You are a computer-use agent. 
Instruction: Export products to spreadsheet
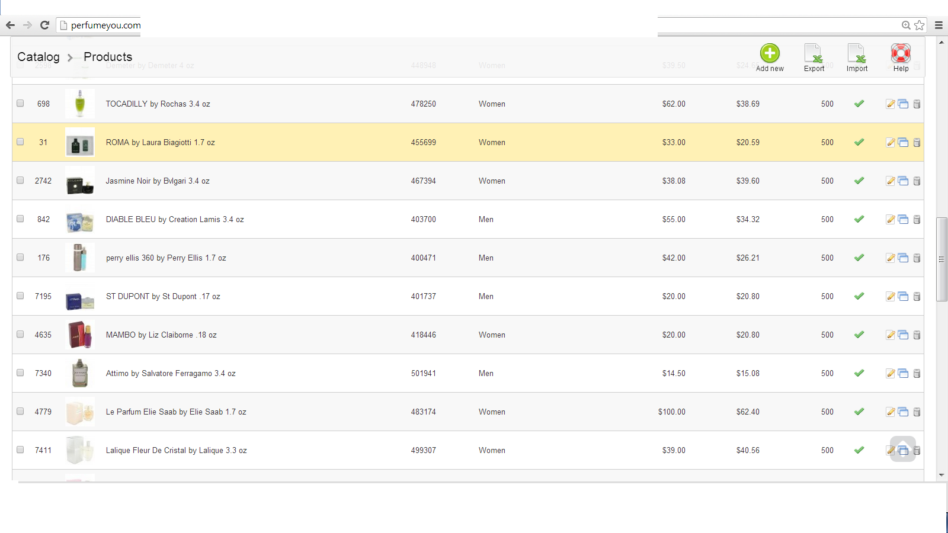tap(814, 53)
